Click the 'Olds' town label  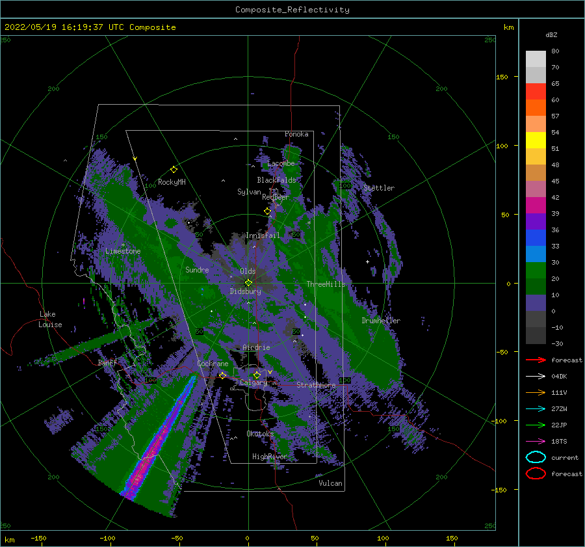[248, 271]
